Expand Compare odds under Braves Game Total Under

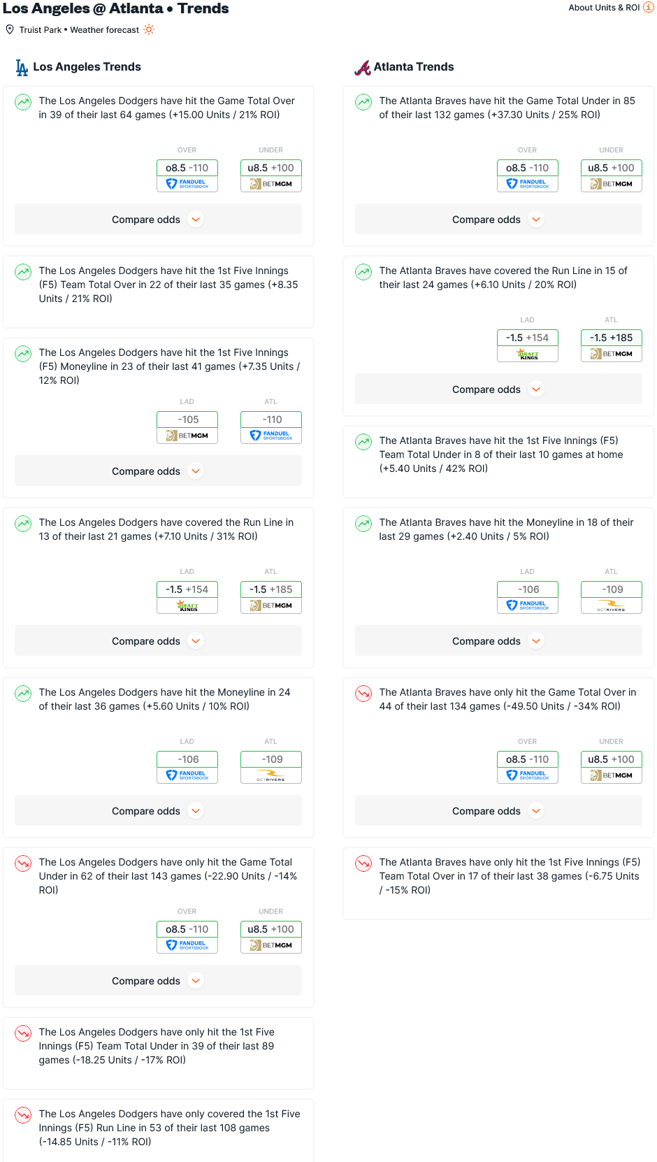click(x=498, y=220)
